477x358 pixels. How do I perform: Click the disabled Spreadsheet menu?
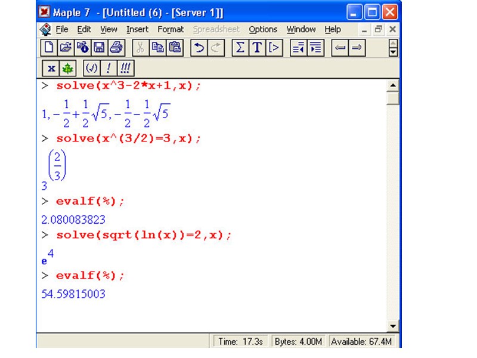tap(216, 29)
